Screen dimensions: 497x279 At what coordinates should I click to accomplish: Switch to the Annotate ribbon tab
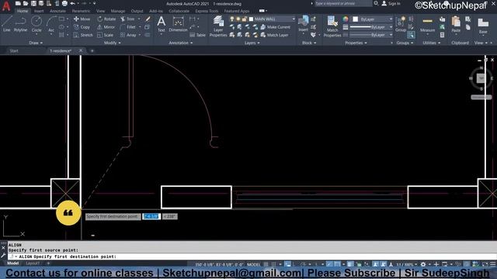pyautogui.click(x=57, y=11)
